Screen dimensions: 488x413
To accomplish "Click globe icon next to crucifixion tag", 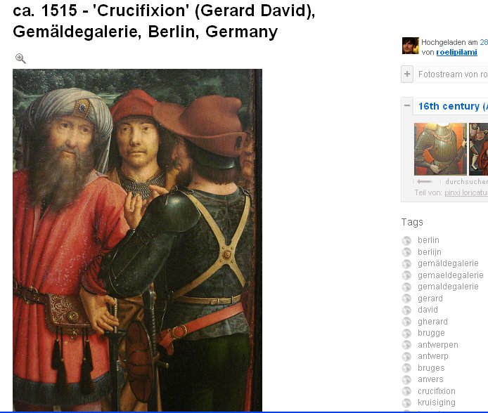I will click(406, 391).
